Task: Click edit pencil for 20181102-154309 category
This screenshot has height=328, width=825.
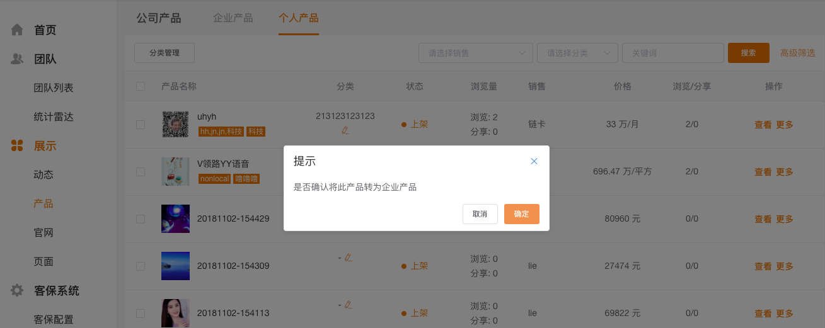Action: pyautogui.click(x=348, y=257)
